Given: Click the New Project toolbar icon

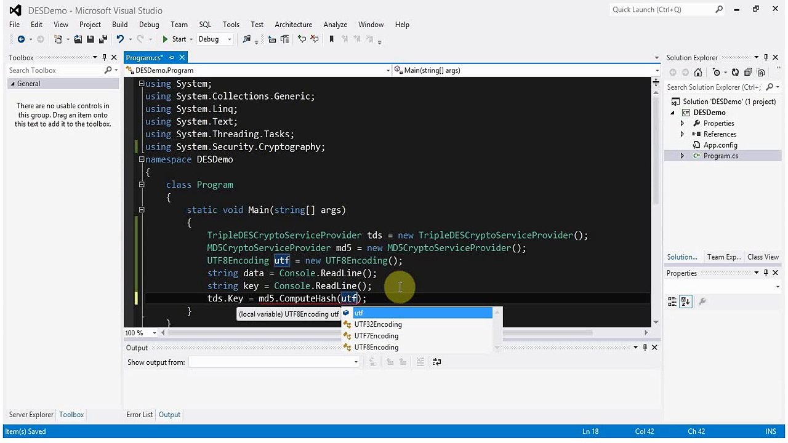Looking at the screenshot, I should 58,39.
